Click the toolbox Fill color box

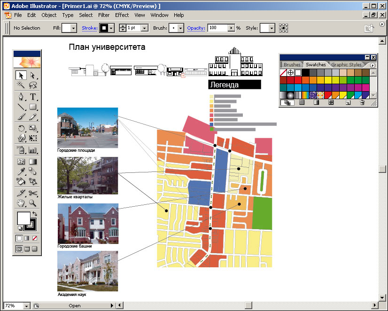point(24,218)
